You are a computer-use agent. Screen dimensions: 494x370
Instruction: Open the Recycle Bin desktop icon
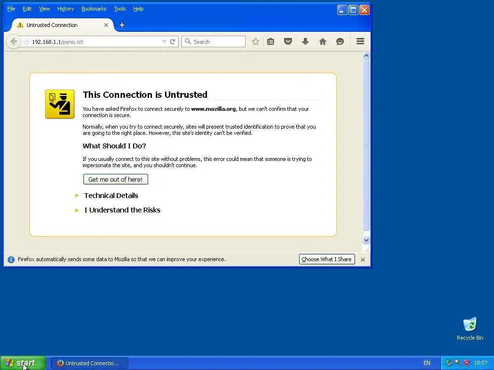point(470,329)
